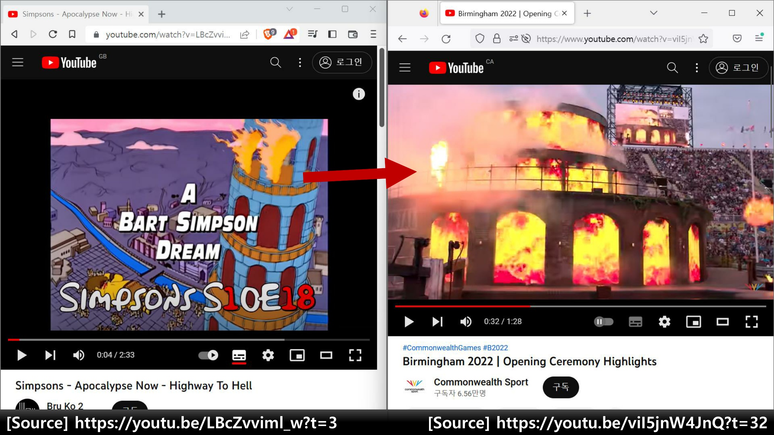Open Brave tab search chevron
774x435 pixels.
tap(289, 9)
